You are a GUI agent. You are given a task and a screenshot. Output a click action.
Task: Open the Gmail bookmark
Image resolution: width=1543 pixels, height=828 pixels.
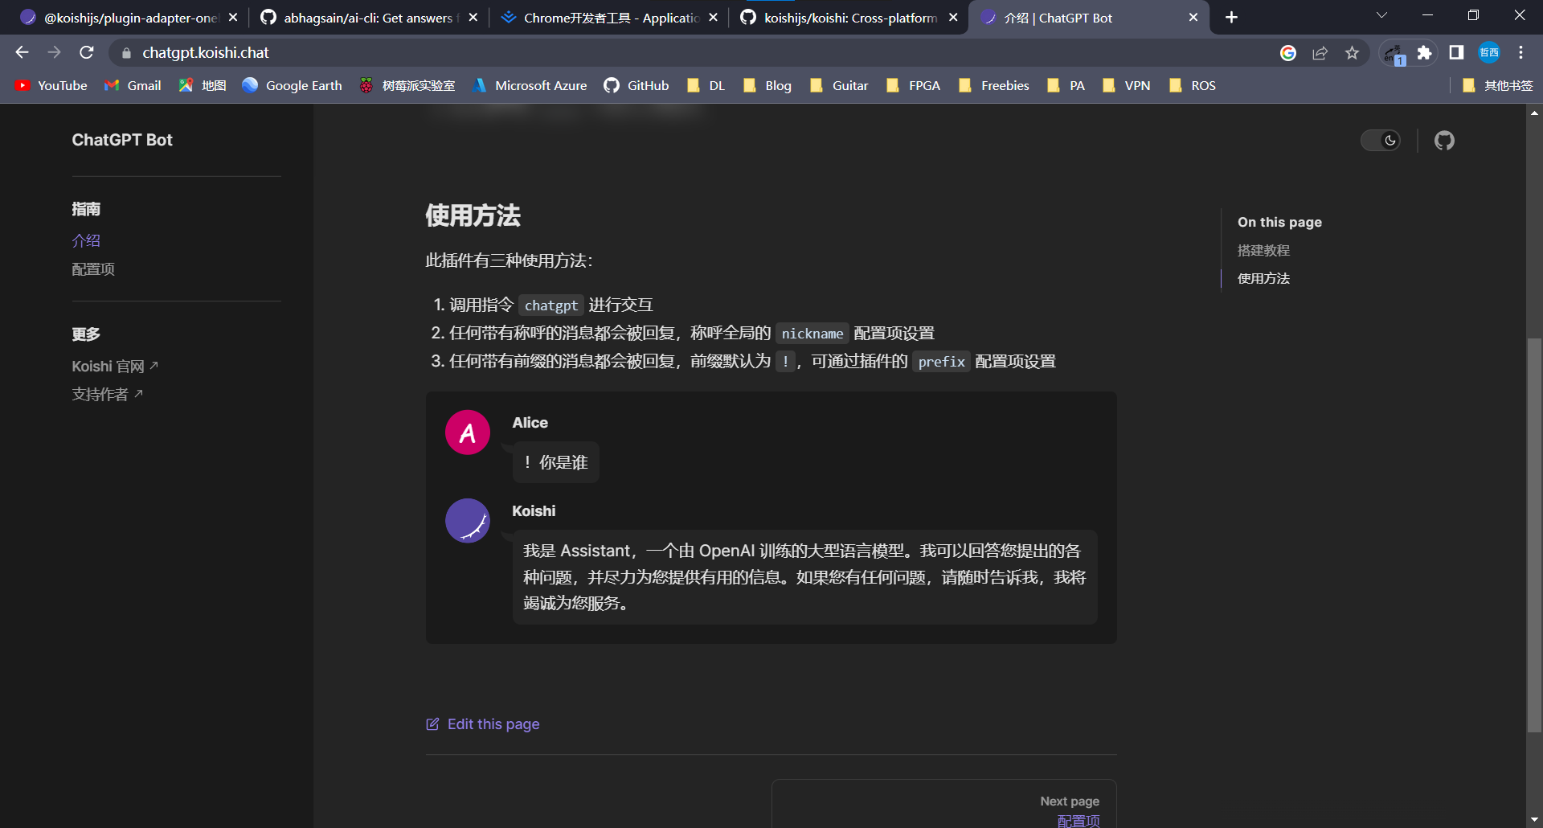[133, 85]
